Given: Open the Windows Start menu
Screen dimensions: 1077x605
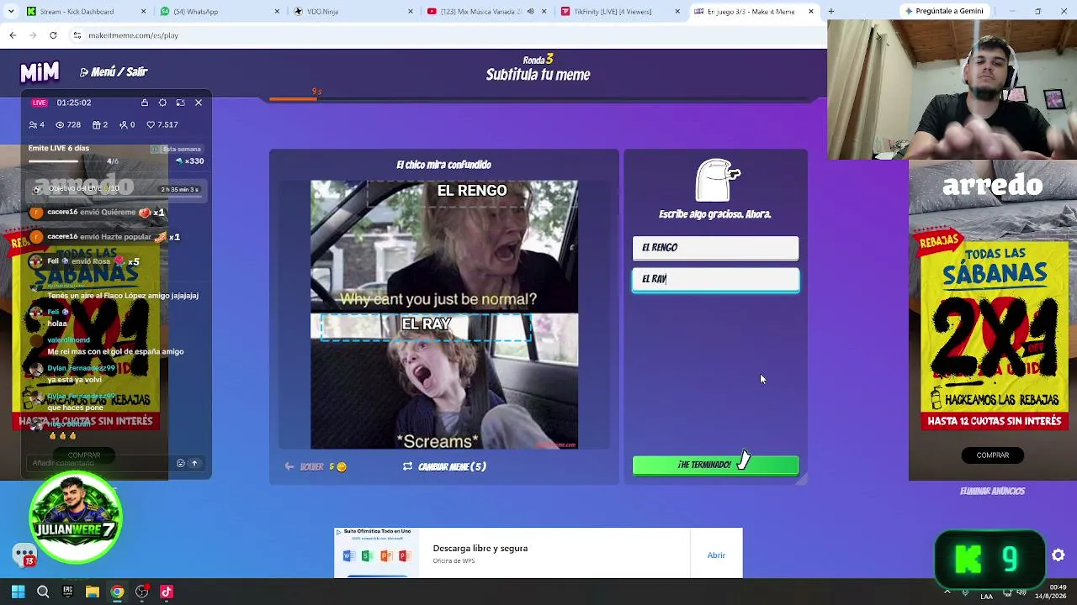Looking at the screenshot, I should (x=18, y=592).
